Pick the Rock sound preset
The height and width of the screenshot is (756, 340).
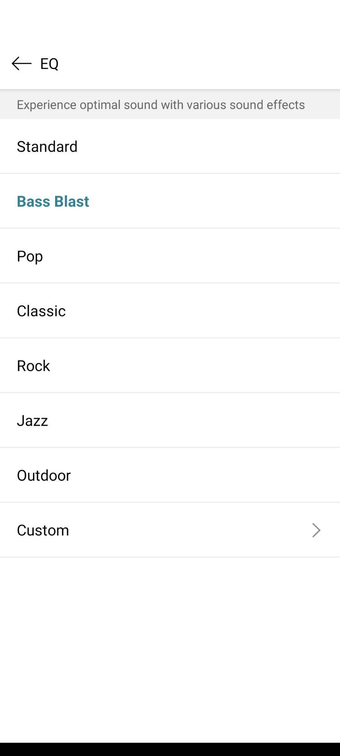point(33,365)
